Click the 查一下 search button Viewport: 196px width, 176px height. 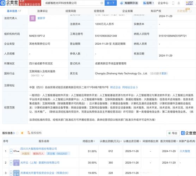click(x=110, y=3)
